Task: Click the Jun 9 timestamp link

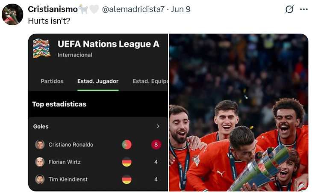Action: click(181, 9)
